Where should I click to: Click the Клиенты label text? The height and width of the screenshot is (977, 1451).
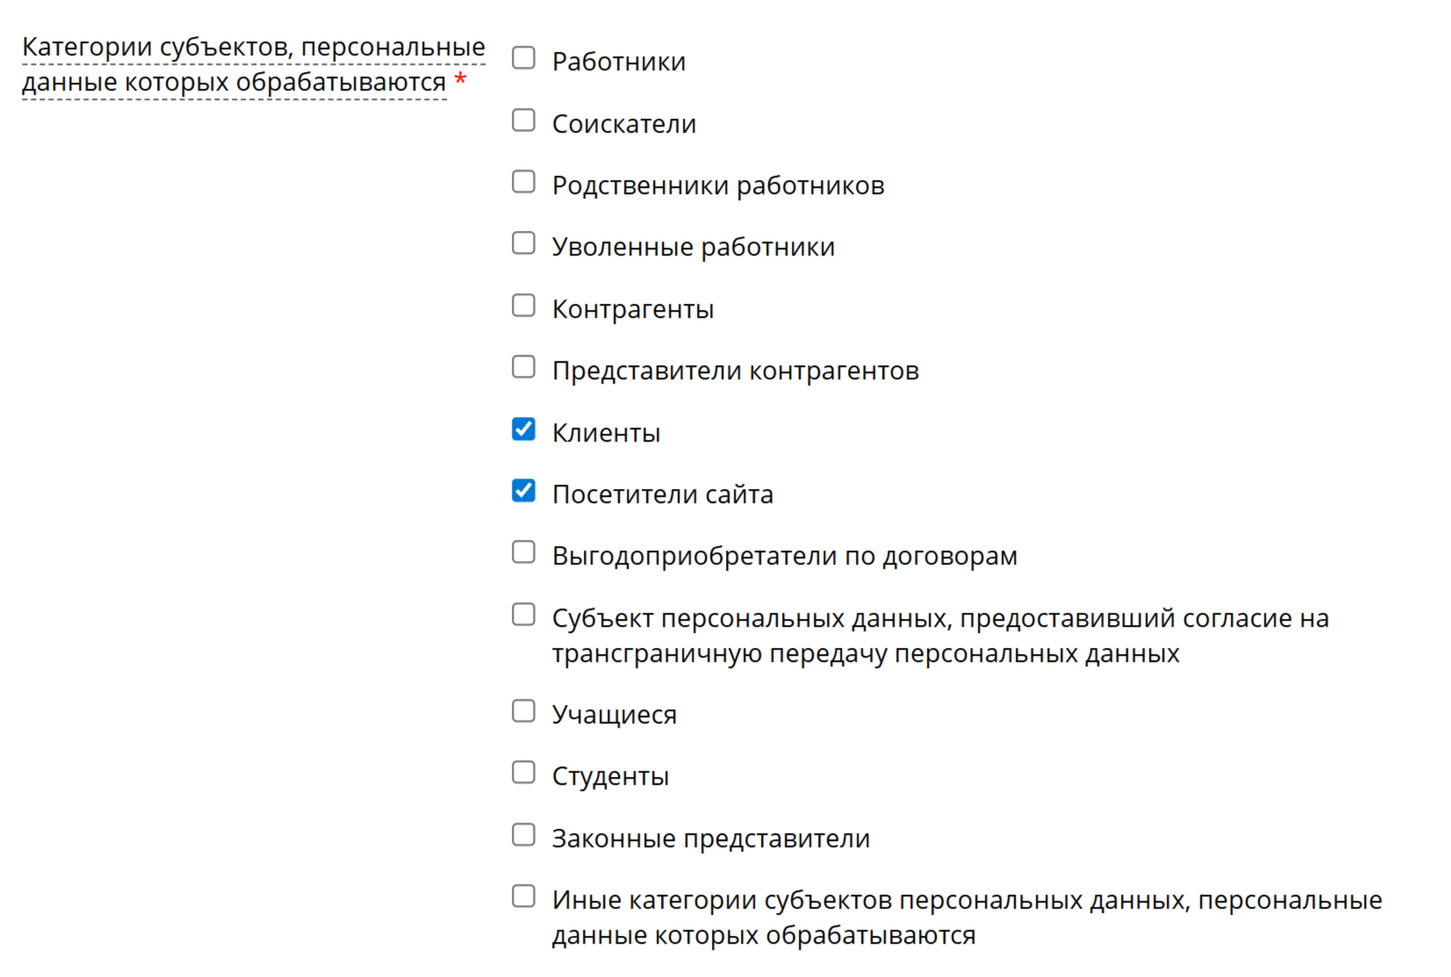point(606,433)
